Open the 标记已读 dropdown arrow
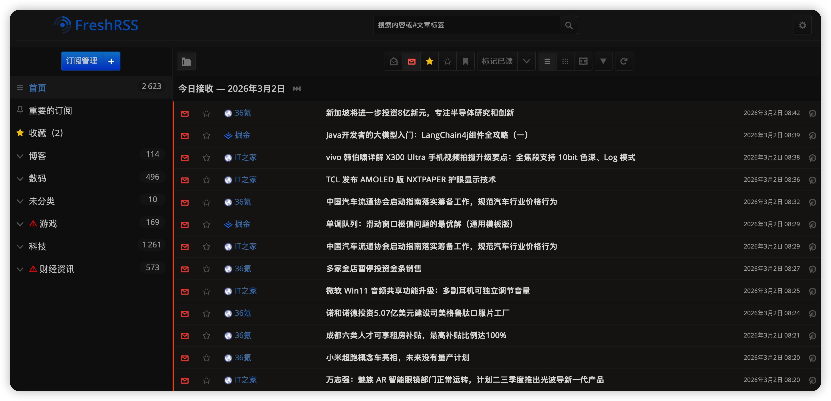 (526, 61)
